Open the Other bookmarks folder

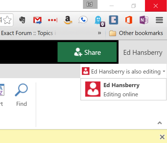point(136,33)
